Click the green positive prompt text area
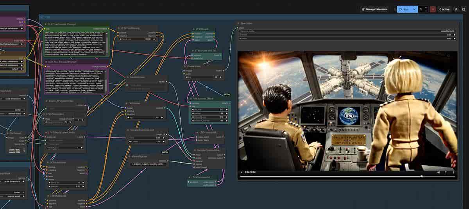This screenshot has height=209, width=469. (75, 44)
